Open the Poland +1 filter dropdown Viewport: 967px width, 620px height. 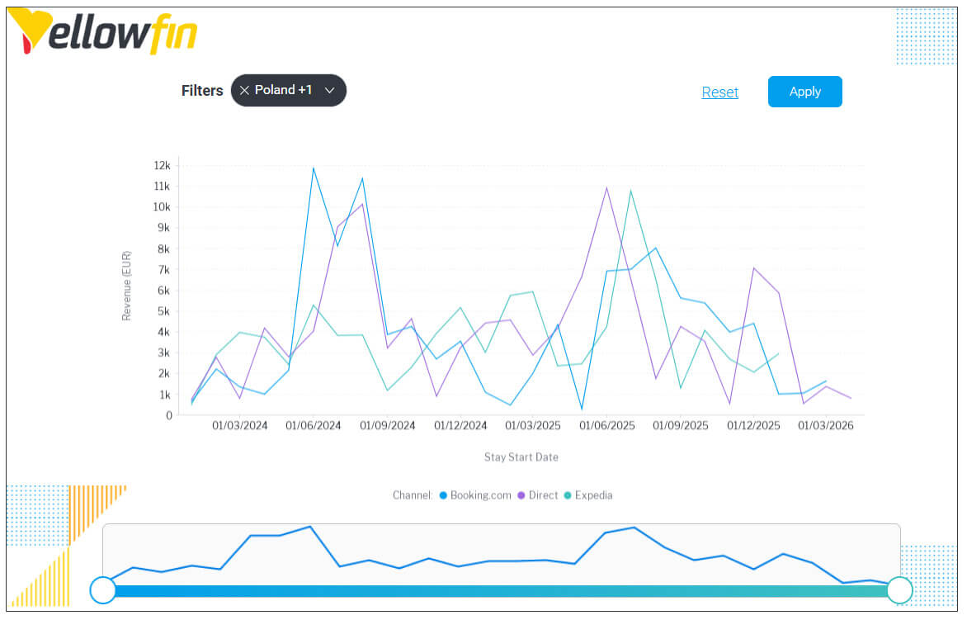click(x=330, y=90)
